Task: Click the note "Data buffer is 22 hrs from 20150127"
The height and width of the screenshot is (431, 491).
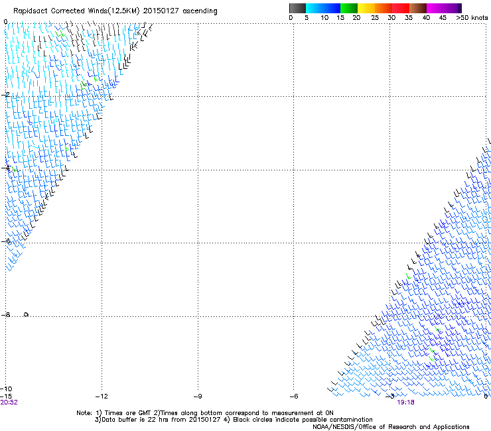Action: coord(161,420)
